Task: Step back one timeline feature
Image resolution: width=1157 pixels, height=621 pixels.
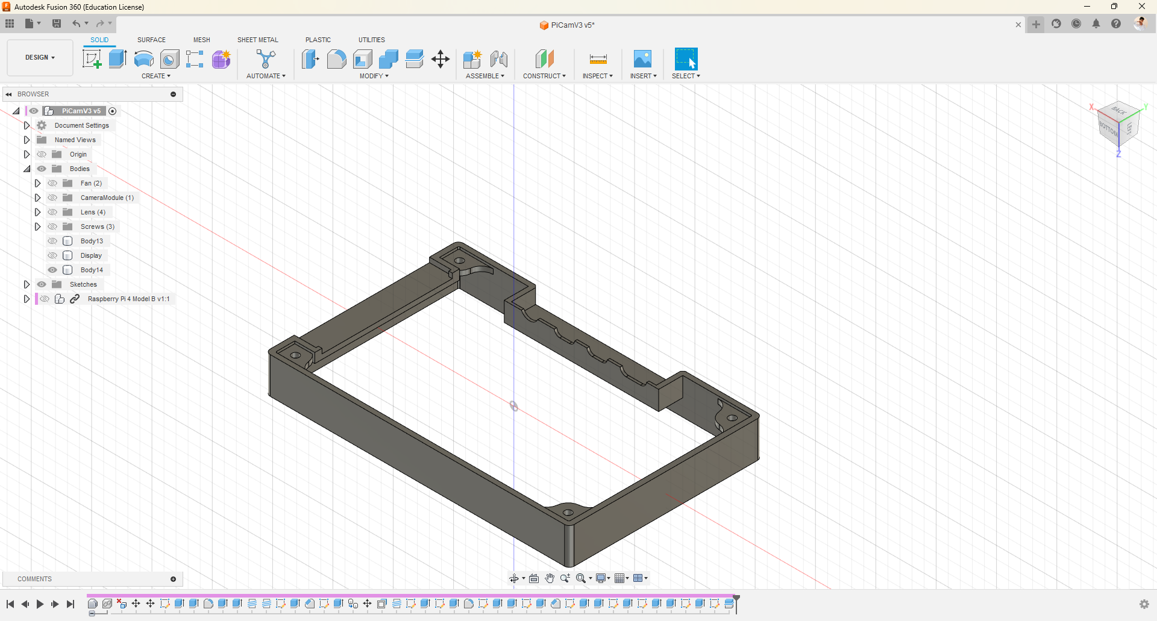Action: click(x=25, y=604)
